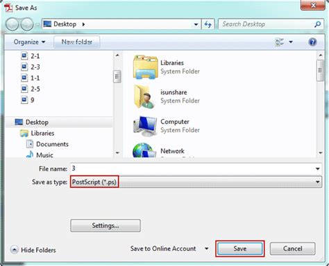Click the Music note icon in tree
Image resolution: width=329 pixels, height=266 pixels.
tap(30, 154)
